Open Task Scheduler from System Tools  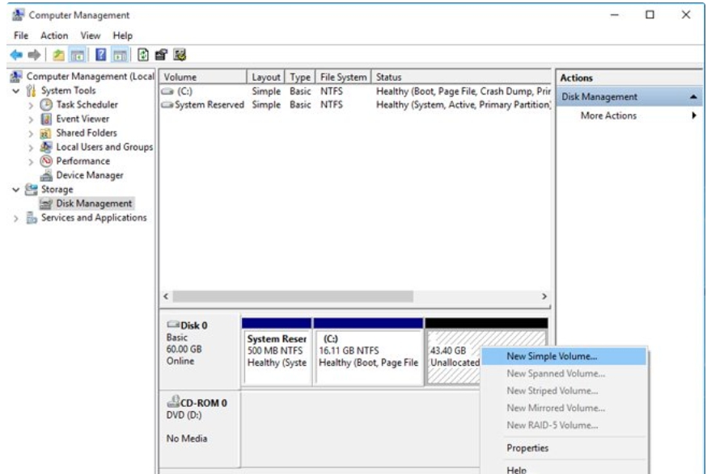click(x=87, y=104)
